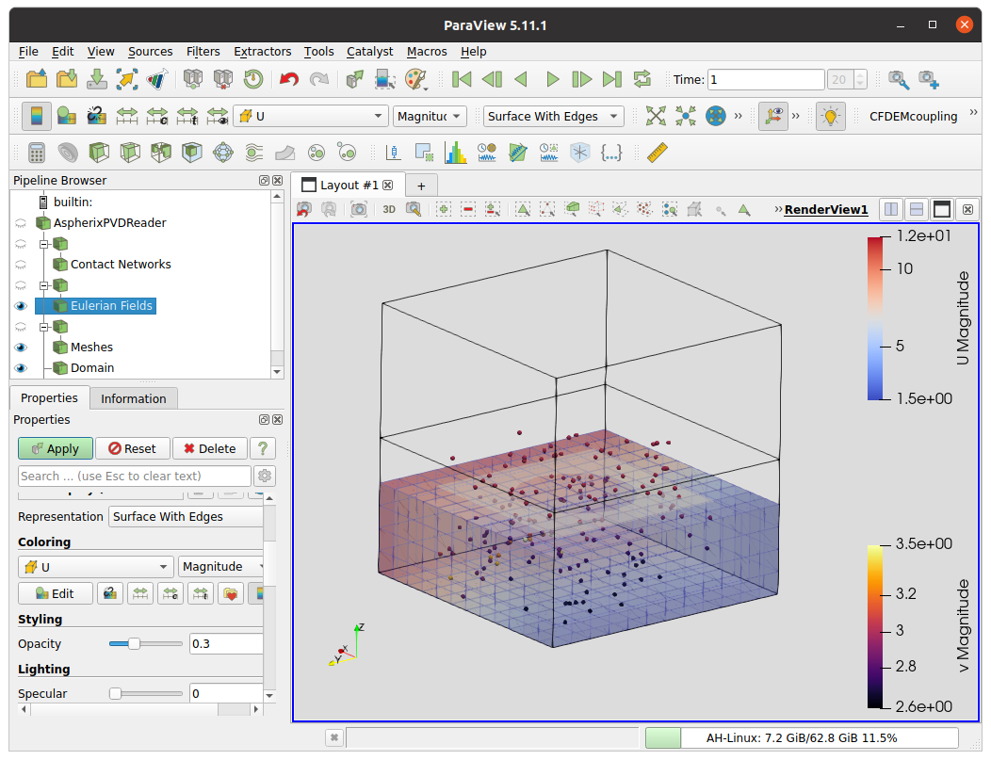
Task: Open Surface With Edges toolbar dropdown
Action: click(x=553, y=116)
